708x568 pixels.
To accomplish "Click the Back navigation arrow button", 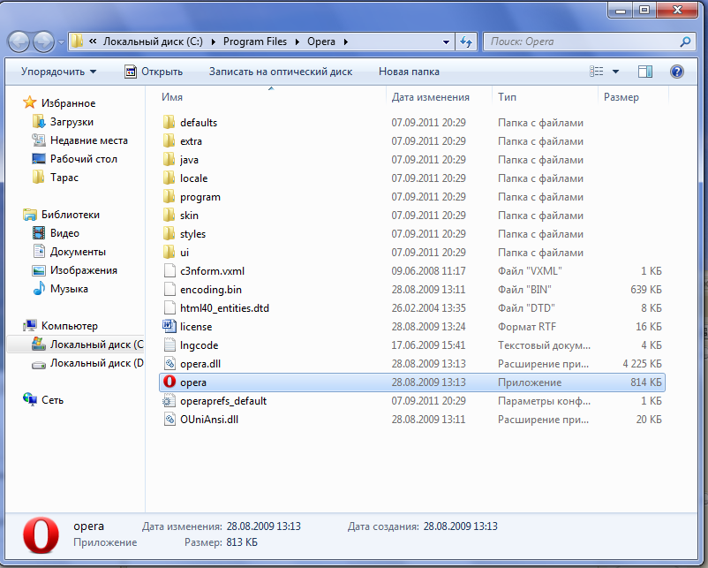I will point(19,42).
